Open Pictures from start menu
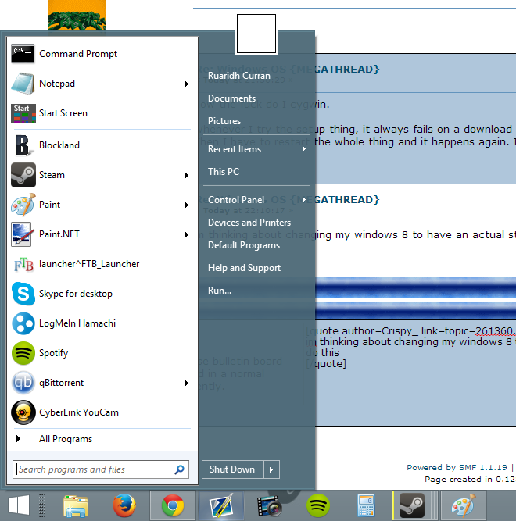Screen dimensions: 516x521 pyautogui.click(x=224, y=121)
